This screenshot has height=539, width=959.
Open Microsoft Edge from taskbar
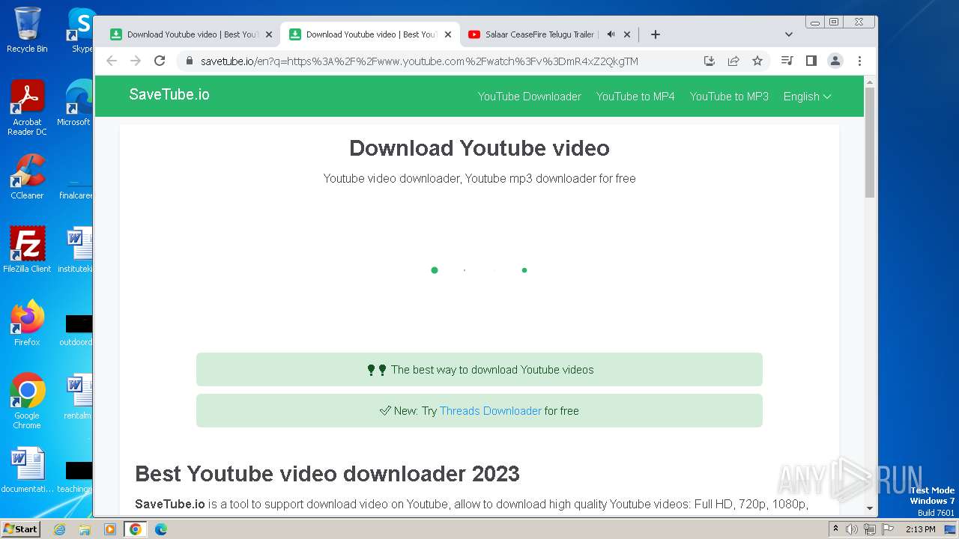tap(161, 529)
